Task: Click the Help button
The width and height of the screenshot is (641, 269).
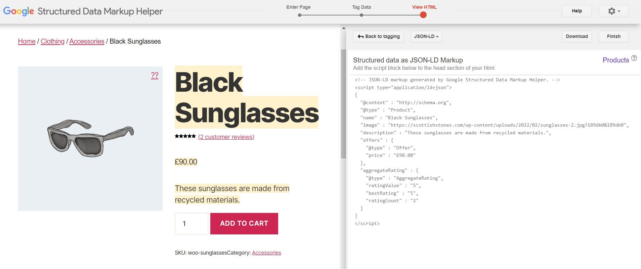Action: point(576,11)
